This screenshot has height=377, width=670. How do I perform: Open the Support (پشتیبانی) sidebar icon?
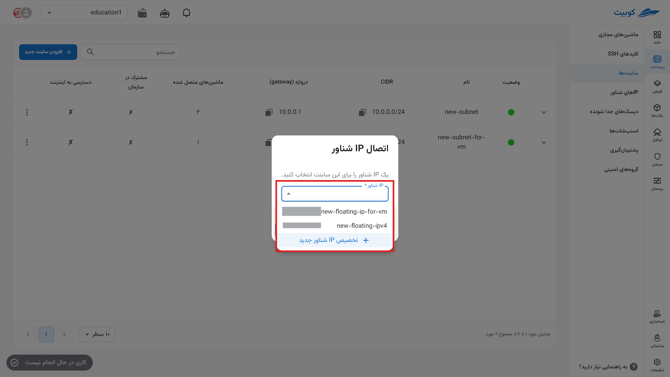[x=657, y=341]
